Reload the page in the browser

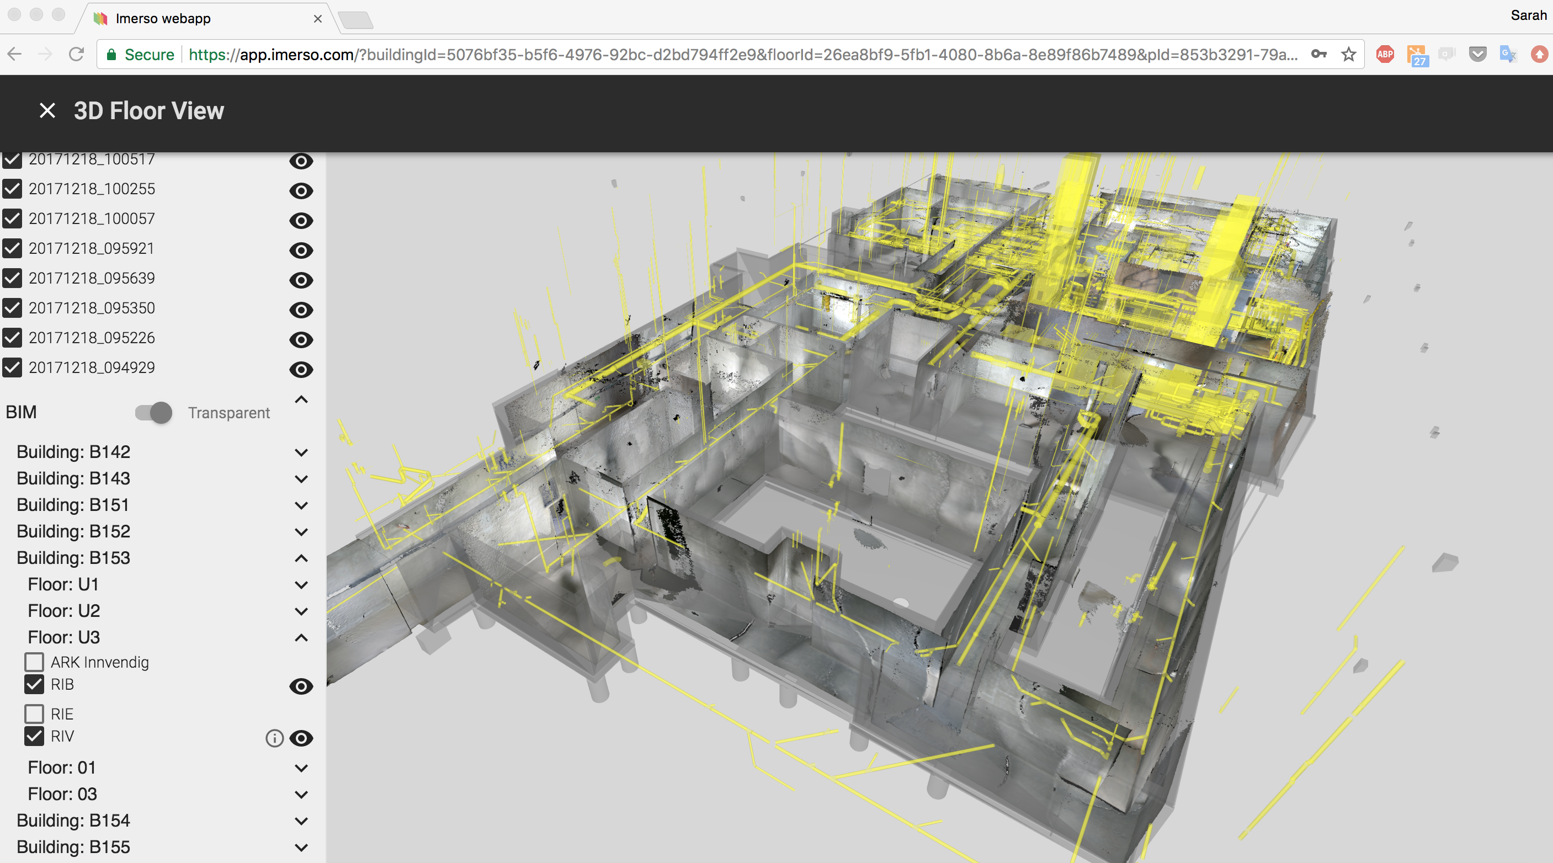pyautogui.click(x=77, y=55)
